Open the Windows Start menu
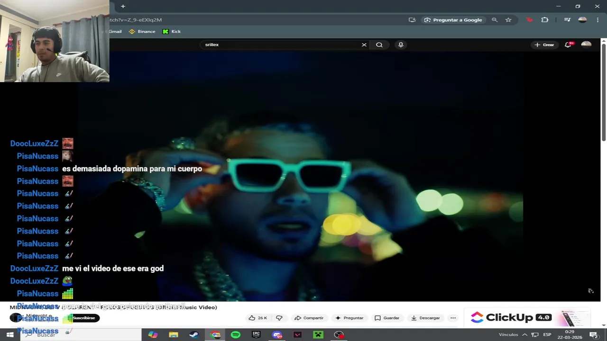 9,334
